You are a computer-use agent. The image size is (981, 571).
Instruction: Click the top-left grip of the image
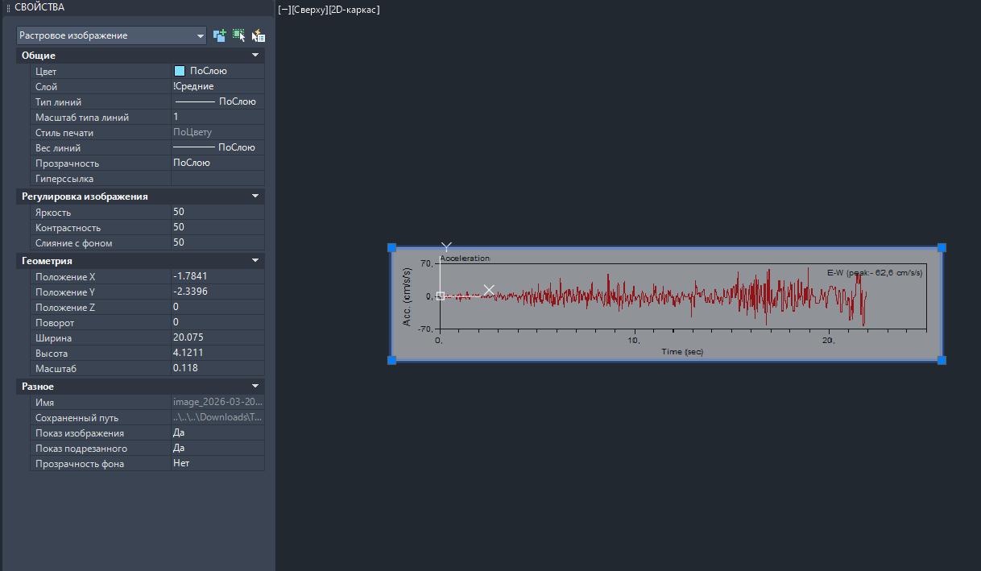click(x=392, y=248)
